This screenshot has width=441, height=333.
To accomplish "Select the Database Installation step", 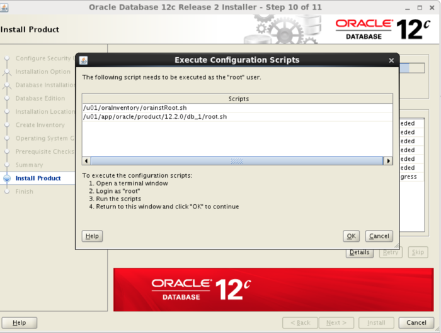I will pos(45,85).
